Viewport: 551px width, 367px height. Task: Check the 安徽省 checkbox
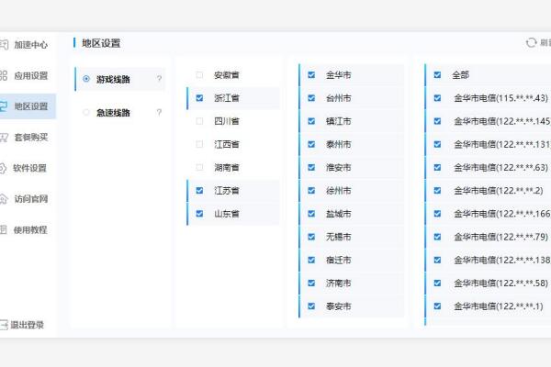click(199, 75)
